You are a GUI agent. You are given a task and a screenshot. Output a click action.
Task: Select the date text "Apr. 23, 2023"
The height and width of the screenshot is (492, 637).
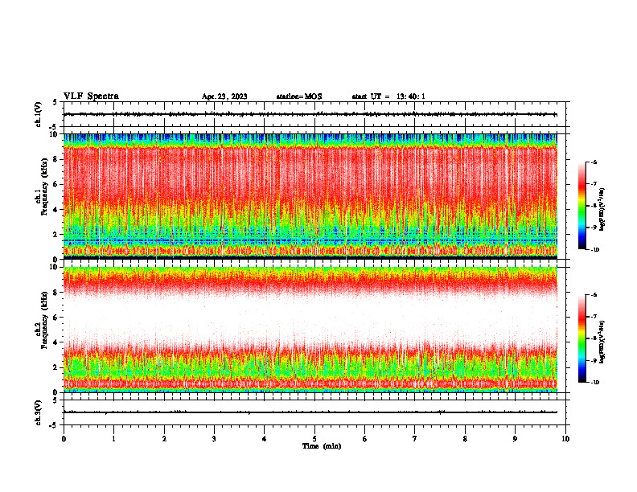pyautogui.click(x=224, y=96)
